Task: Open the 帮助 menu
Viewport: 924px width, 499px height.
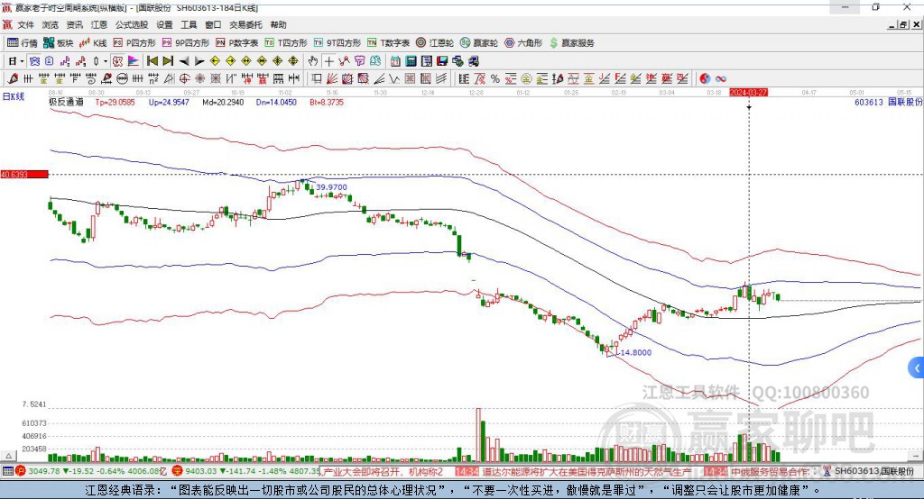Action: pos(278,24)
